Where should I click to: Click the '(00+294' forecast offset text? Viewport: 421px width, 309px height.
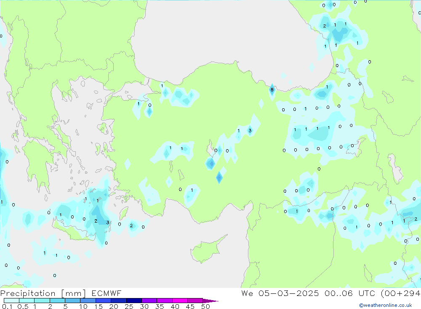(400, 293)
